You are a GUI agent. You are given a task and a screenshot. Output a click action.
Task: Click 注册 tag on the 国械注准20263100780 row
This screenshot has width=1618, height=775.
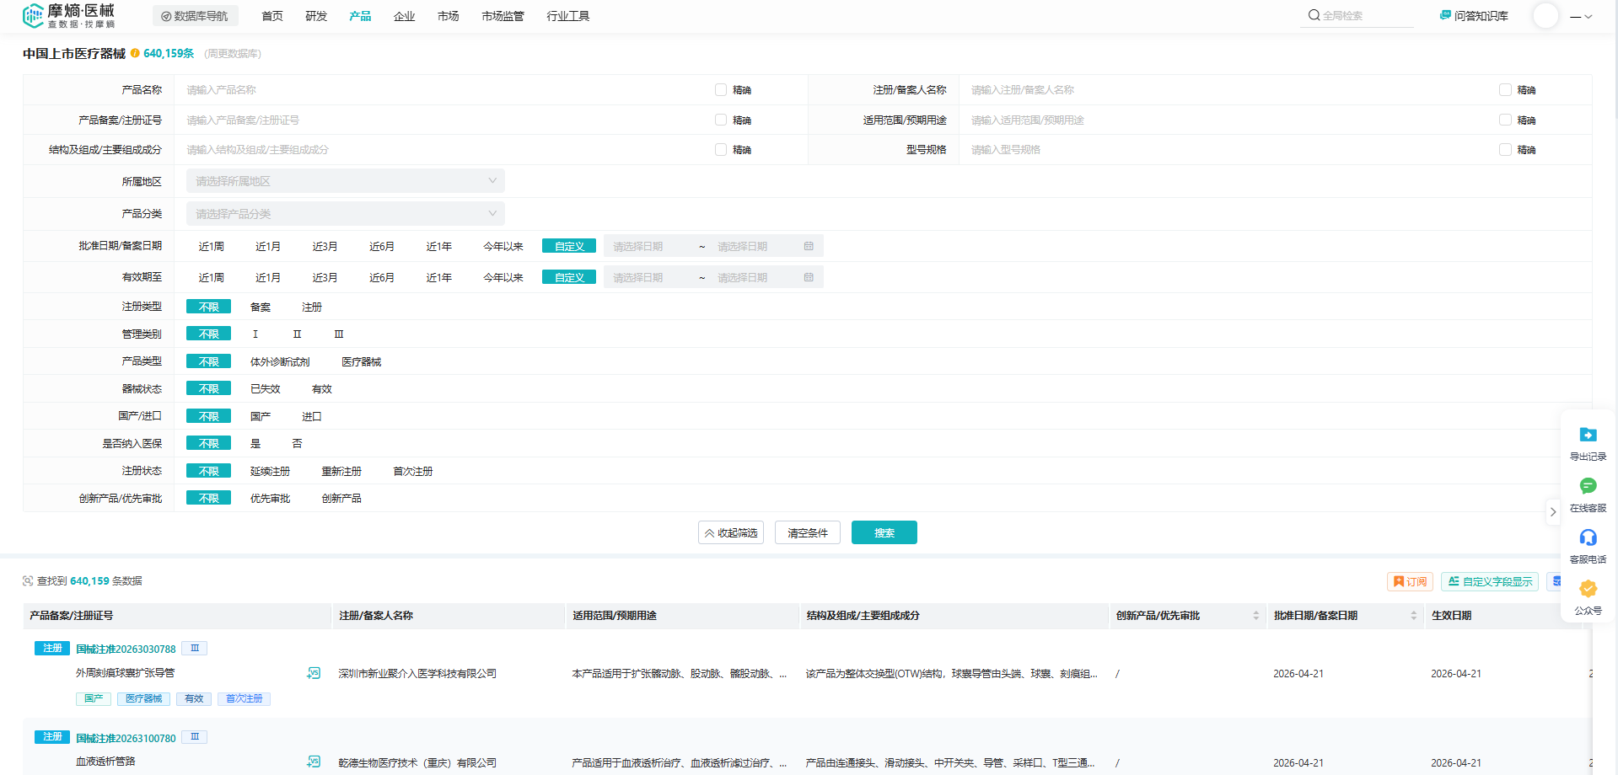52,737
